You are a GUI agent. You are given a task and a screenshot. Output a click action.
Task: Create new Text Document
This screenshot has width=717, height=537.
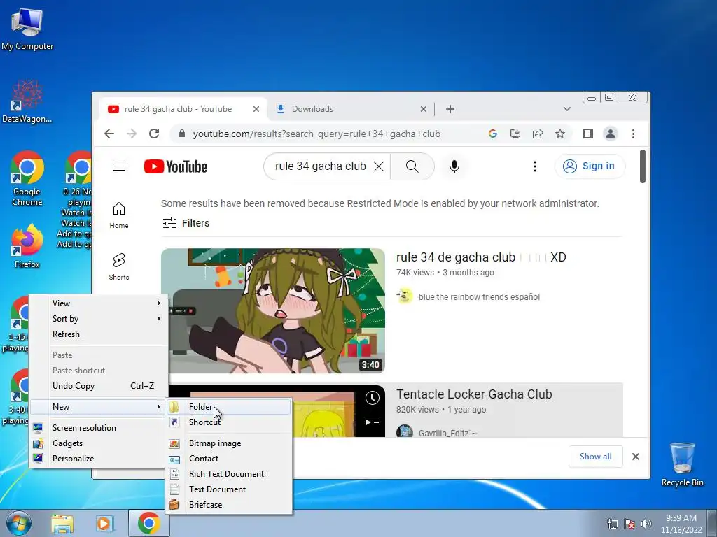pos(229,489)
